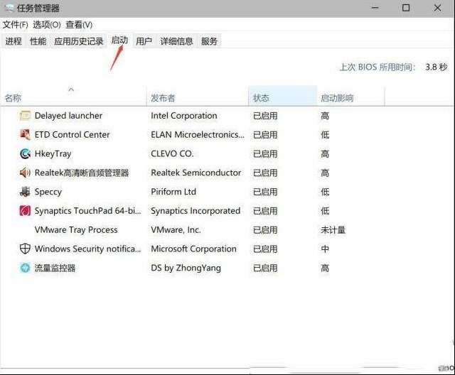Click the 3.8 秒 BIOS time value
Viewport: 455px width, 375px height.
tap(436, 67)
